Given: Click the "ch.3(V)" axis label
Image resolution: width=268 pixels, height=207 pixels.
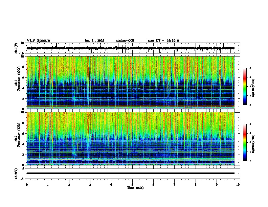Looking at the screenshot, I should (x=16, y=174).
